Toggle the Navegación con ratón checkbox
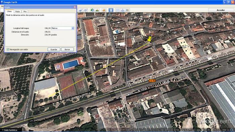This screenshot has height=132, width=235. (8, 49)
